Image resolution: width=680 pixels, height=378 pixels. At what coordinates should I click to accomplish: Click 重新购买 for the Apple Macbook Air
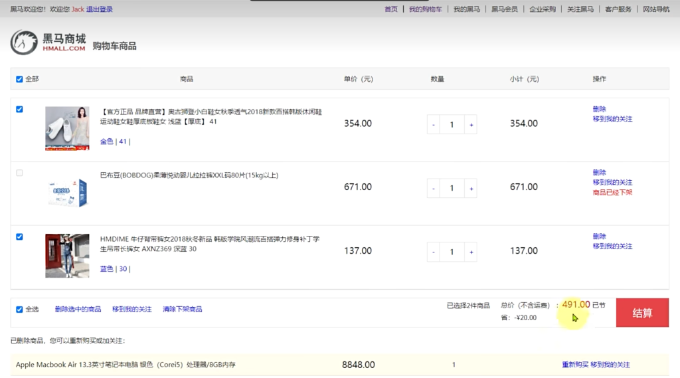574,365
